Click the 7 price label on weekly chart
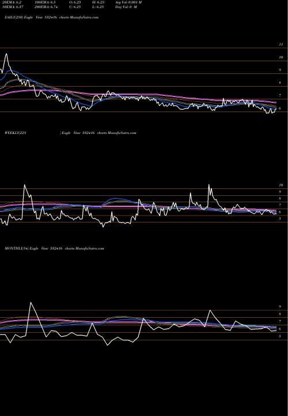This screenshot has height=416, width=288. 280,205
